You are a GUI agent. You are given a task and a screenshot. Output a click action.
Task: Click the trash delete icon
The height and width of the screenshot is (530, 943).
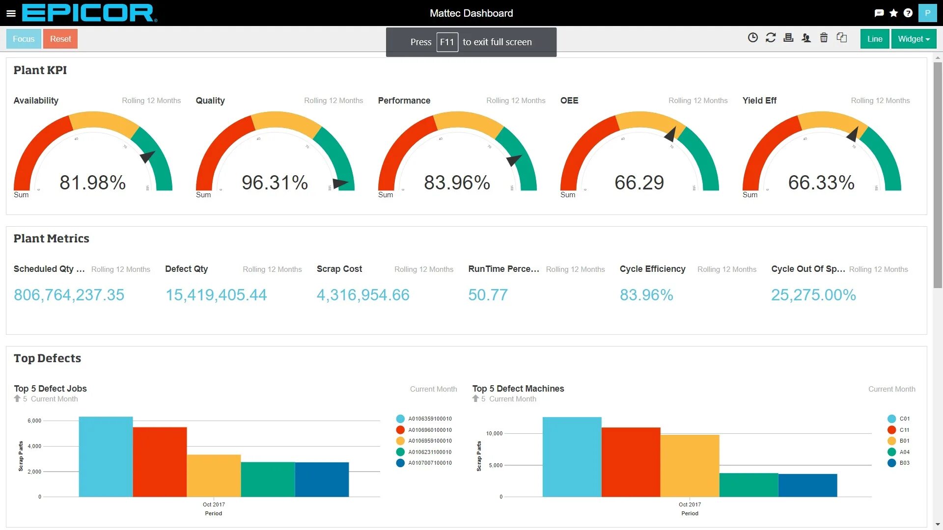pos(824,38)
